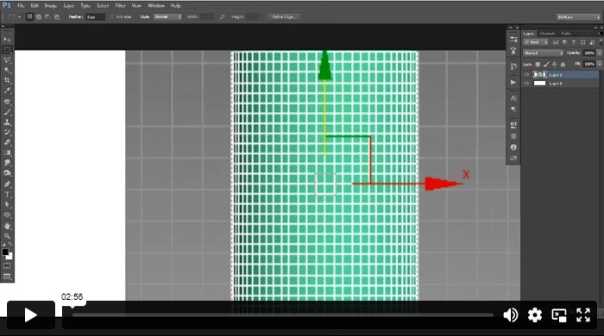
Task: Toggle lock transparent pixels
Action: click(538, 65)
